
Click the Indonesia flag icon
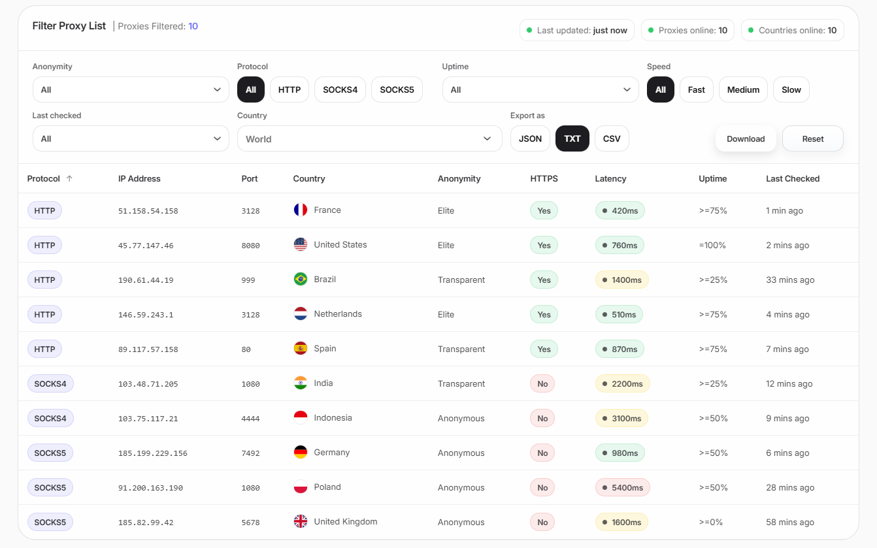(301, 417)
